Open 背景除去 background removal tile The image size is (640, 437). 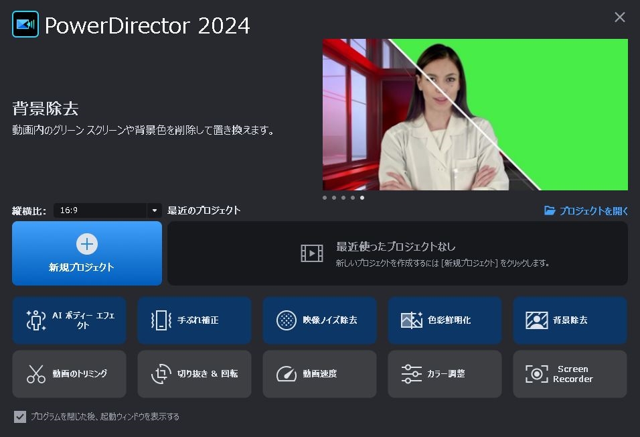570,320
